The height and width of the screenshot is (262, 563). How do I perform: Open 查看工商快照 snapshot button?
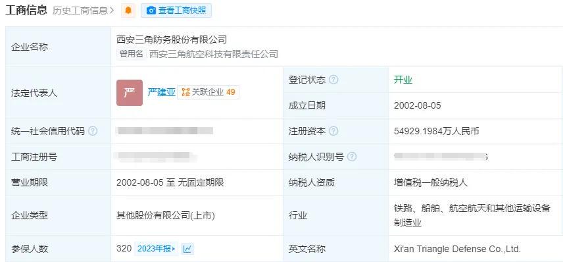(176, 11)
